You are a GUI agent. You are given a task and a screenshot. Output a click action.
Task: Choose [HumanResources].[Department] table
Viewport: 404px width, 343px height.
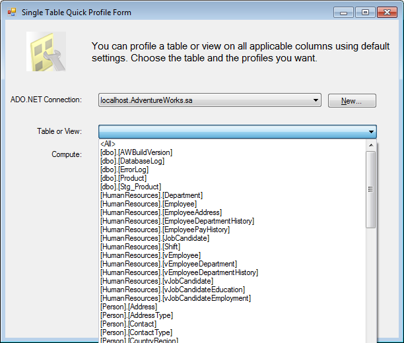click(x=152, y=195)
